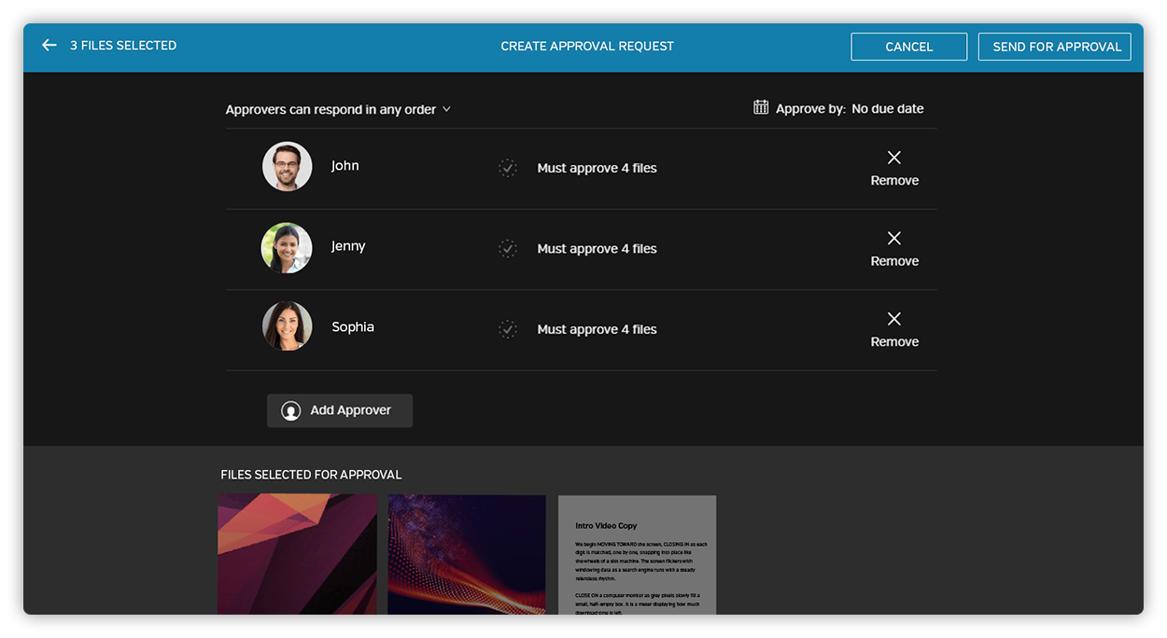The width and height of the screenshot is (1167, 638).
Task: Click the back arrow to return
Action: coord(49,45)
